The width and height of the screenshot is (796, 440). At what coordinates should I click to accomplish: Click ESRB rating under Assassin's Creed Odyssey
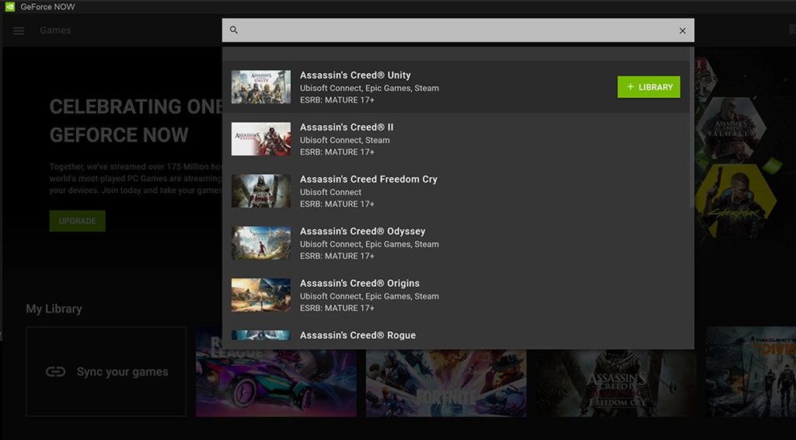tap(337, 256)
